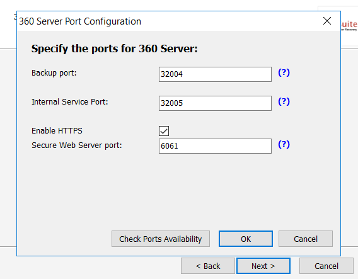
Task: Confirm port settings with OK
Action: [x=246, y=239]
